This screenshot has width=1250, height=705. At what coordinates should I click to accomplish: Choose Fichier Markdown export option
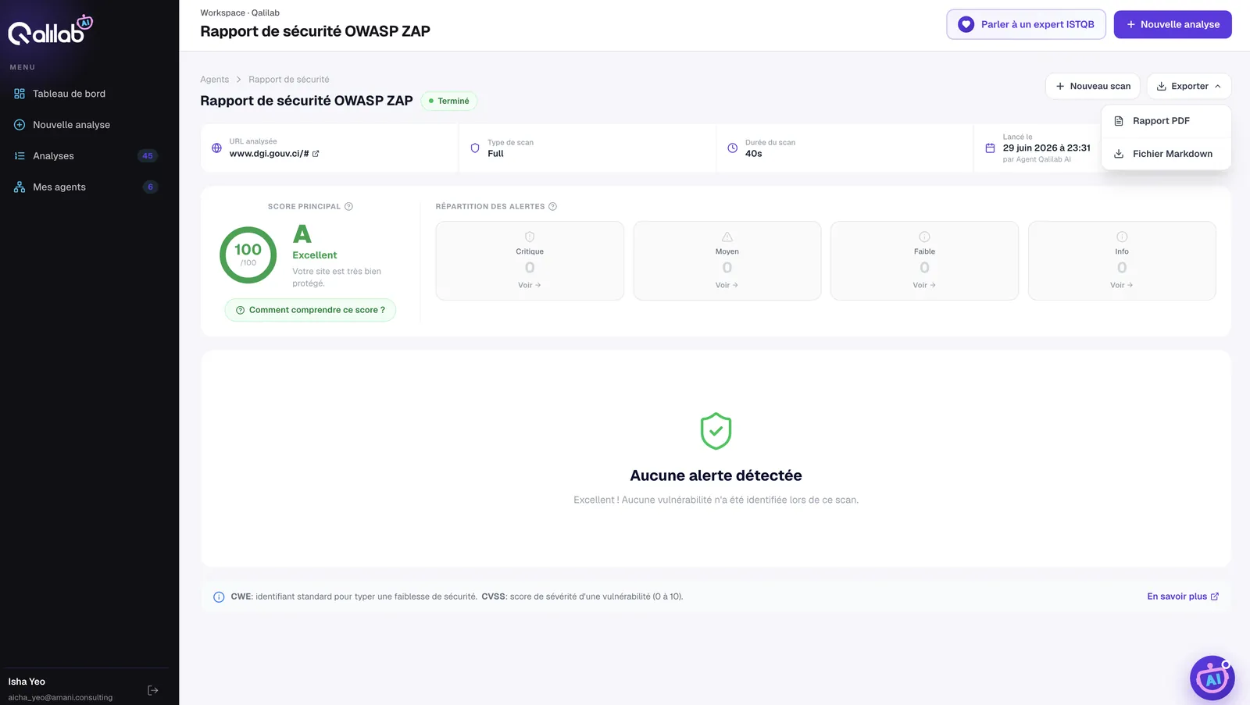[1166, 154]
